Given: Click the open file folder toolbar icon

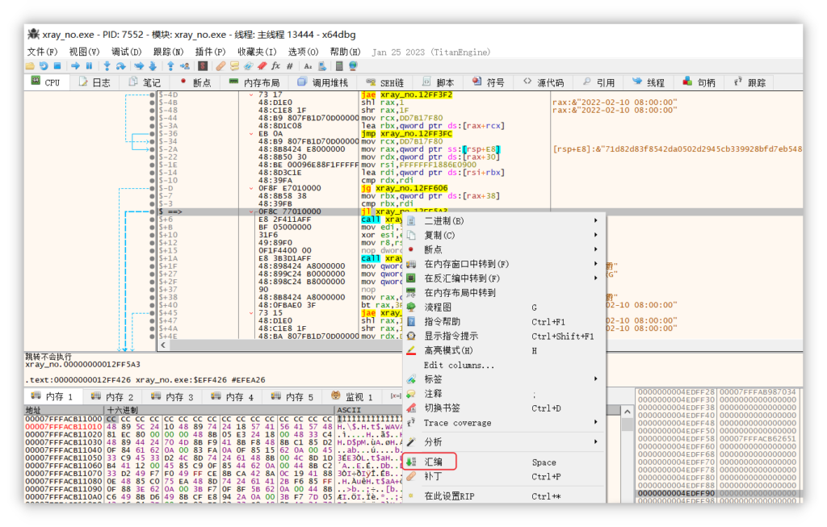Looking at the screenshot, I should tap(30, 66).
